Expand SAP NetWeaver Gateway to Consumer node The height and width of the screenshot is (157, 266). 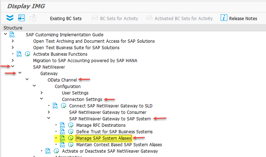pyautogui.click(x=49, y=112)
